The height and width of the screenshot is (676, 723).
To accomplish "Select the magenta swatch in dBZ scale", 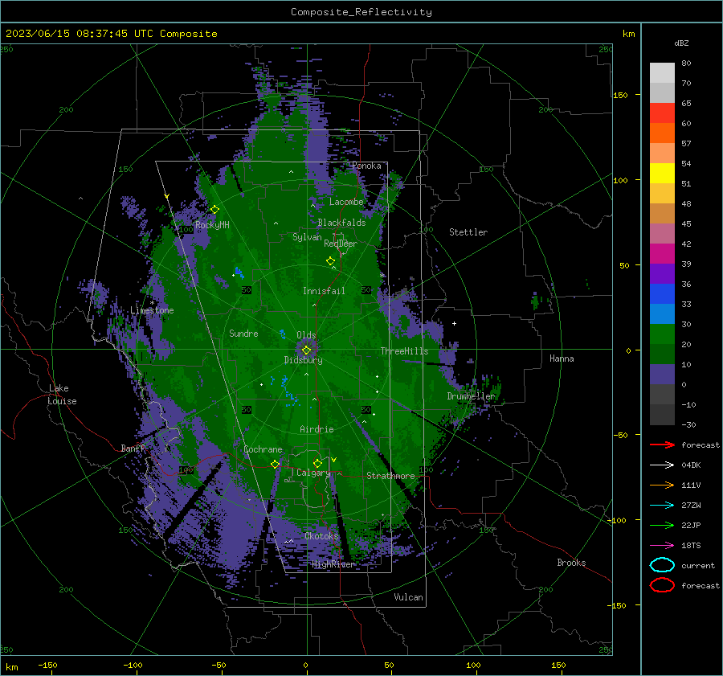I will [662, 254].
